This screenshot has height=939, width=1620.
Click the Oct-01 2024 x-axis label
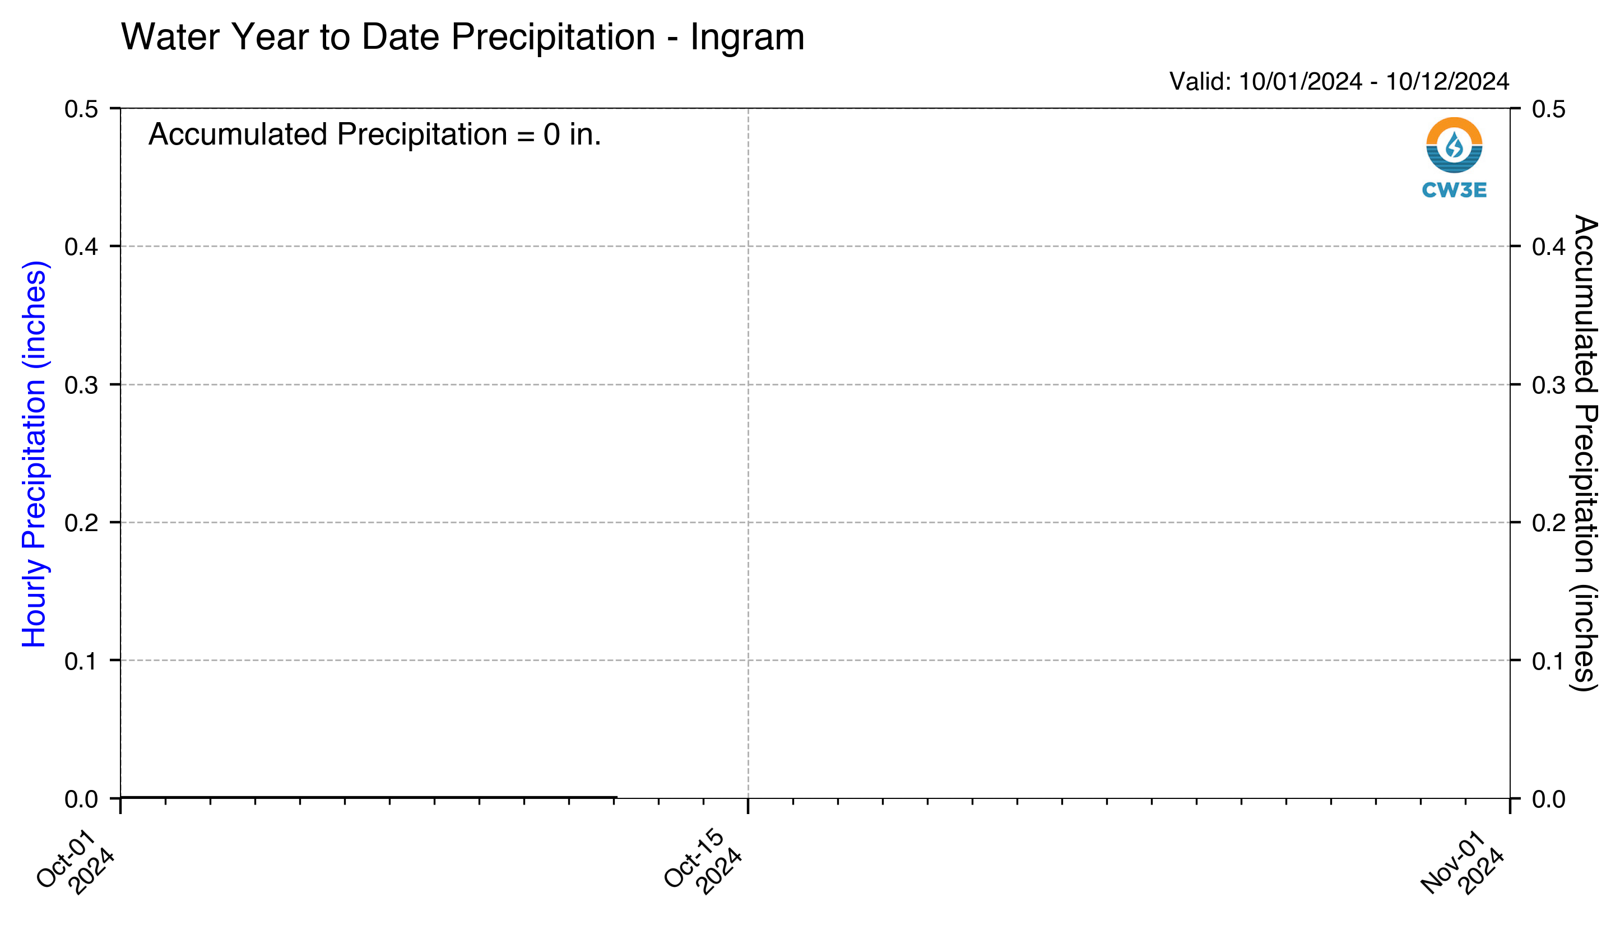pos(76,862)
